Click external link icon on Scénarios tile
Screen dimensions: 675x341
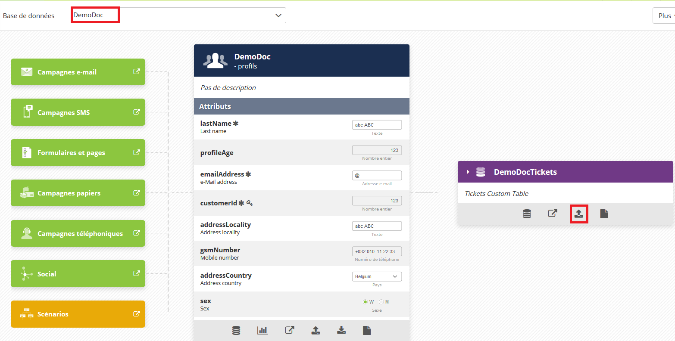coord(137,314)
